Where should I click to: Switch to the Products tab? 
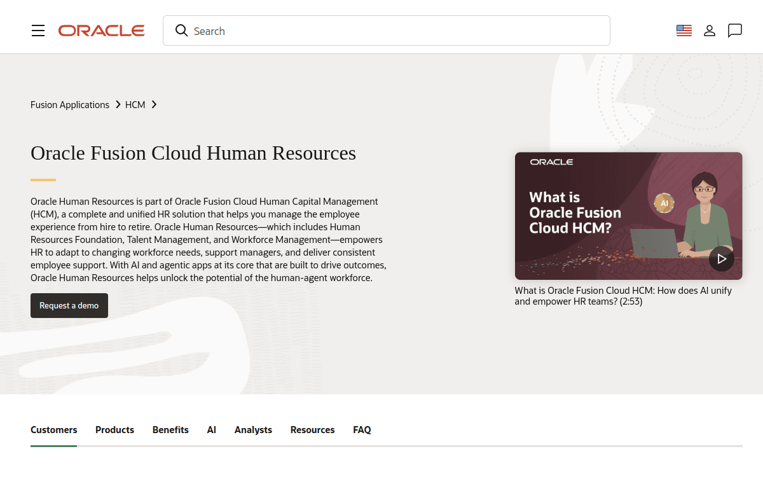click(114, 430)
